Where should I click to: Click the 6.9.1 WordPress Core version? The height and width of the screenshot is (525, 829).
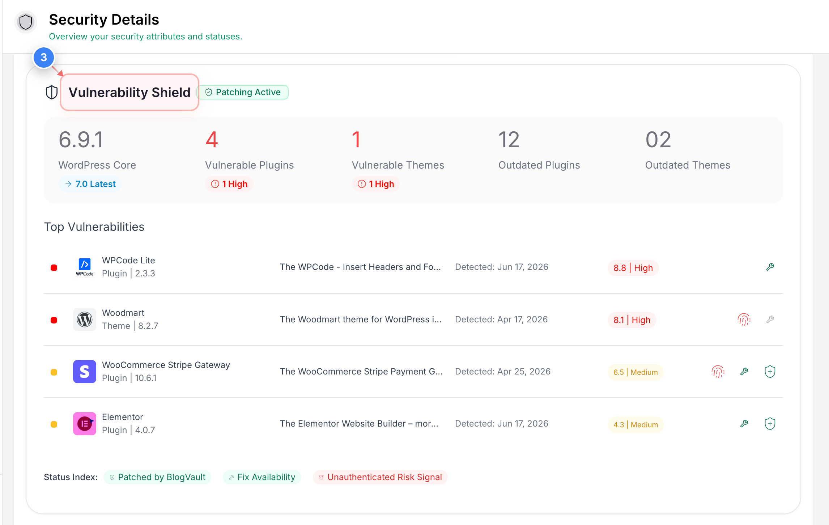[x=81, y=140]
